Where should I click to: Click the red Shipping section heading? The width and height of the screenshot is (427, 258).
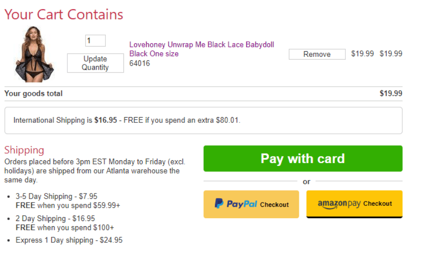pos(24,150)
